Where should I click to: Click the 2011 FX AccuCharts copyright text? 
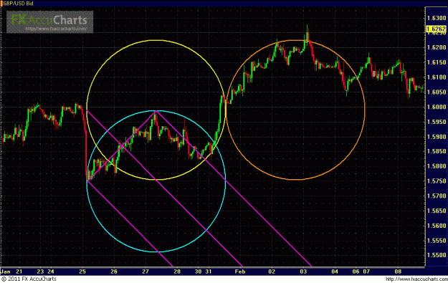29,279
